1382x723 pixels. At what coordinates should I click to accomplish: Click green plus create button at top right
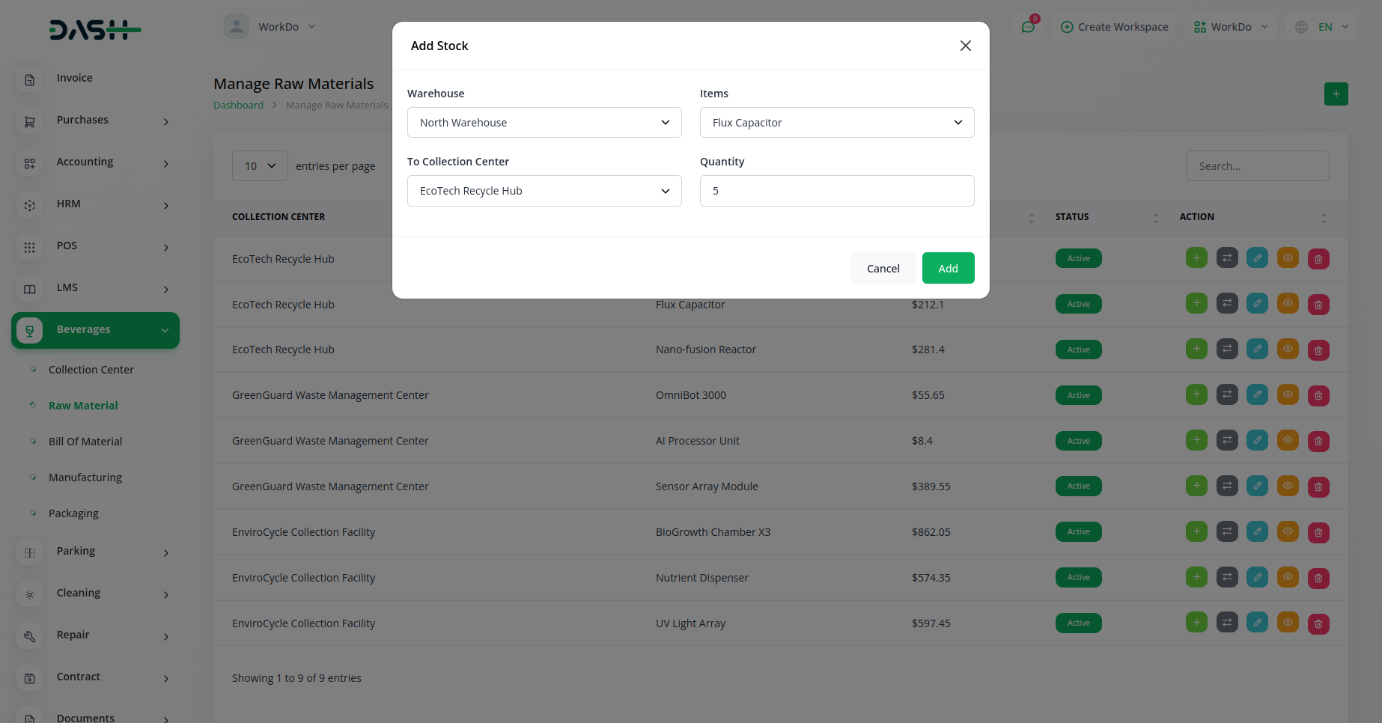point(1336,94)
